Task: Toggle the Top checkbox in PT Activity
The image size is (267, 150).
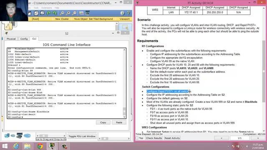Action: 137,138
